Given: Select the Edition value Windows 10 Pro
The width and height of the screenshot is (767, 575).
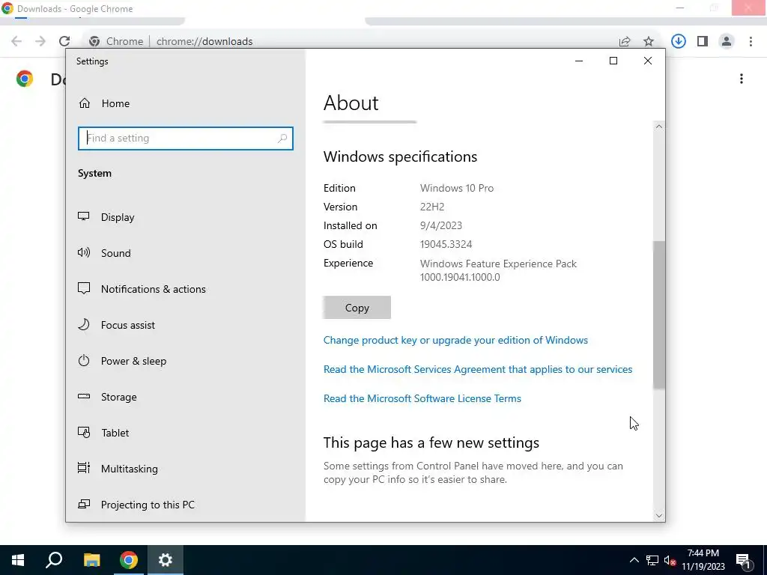Looking at the screenshot, I should point(457,188).
